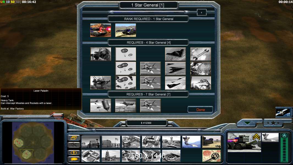Select the upper A-10 strike icon in 4 Star section
This screenshot has height=165, width=293.
coord(150,68)
